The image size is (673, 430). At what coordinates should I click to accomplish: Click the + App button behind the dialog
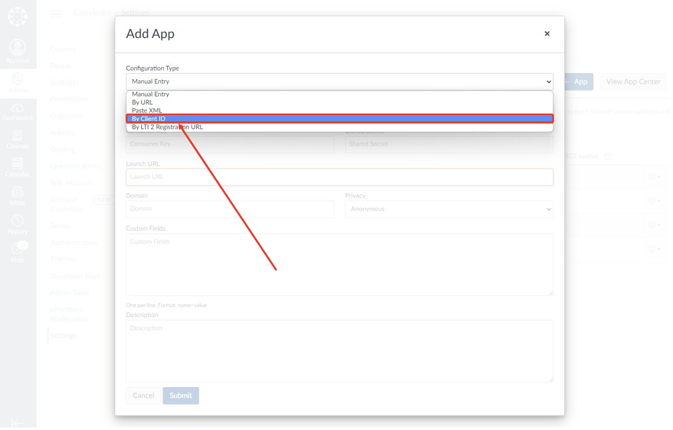click(579, 82)
